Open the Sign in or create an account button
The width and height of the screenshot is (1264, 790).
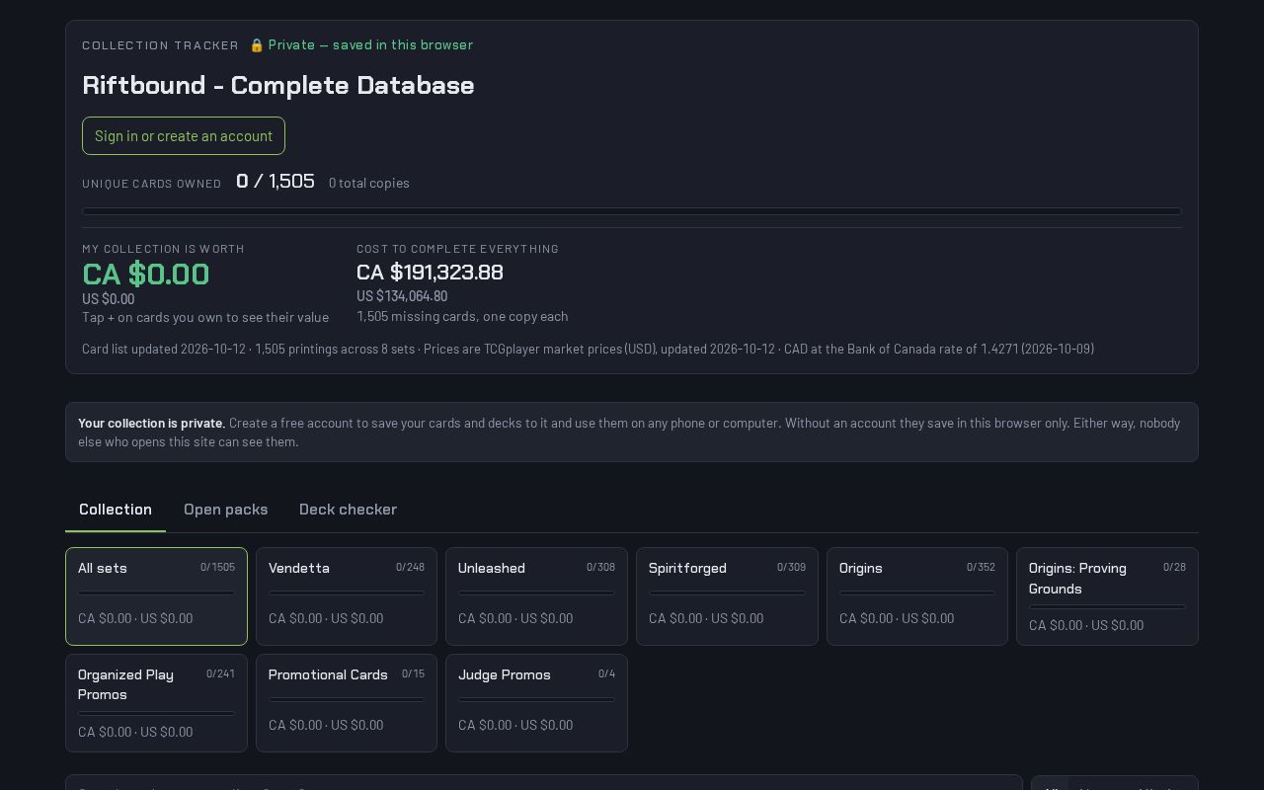point(184,136)
